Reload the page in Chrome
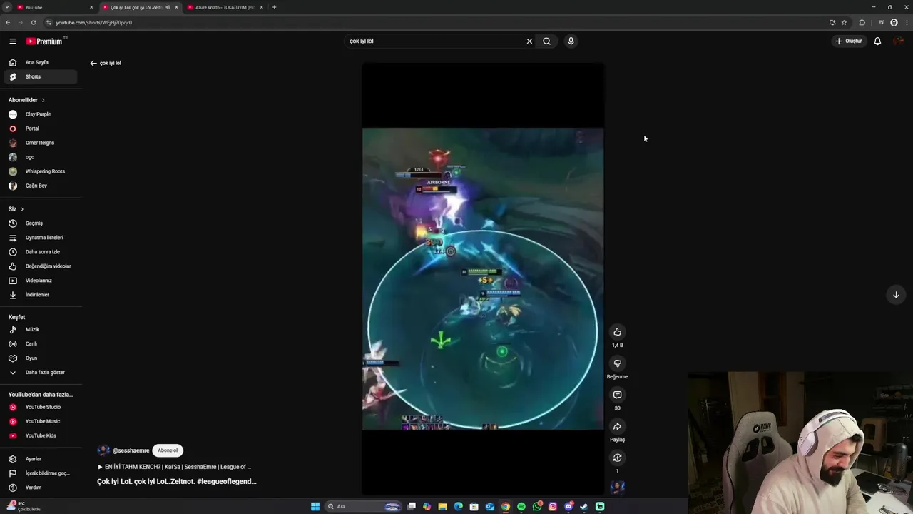This screenshot has height=514, width=913. [33, 22]
